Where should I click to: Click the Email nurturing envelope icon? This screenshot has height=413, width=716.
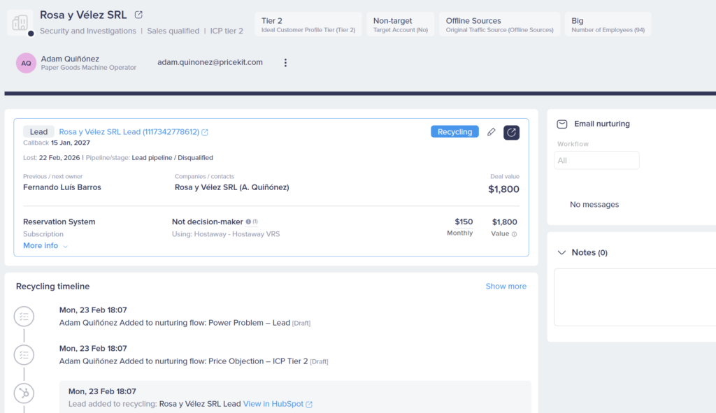(561, 124)
